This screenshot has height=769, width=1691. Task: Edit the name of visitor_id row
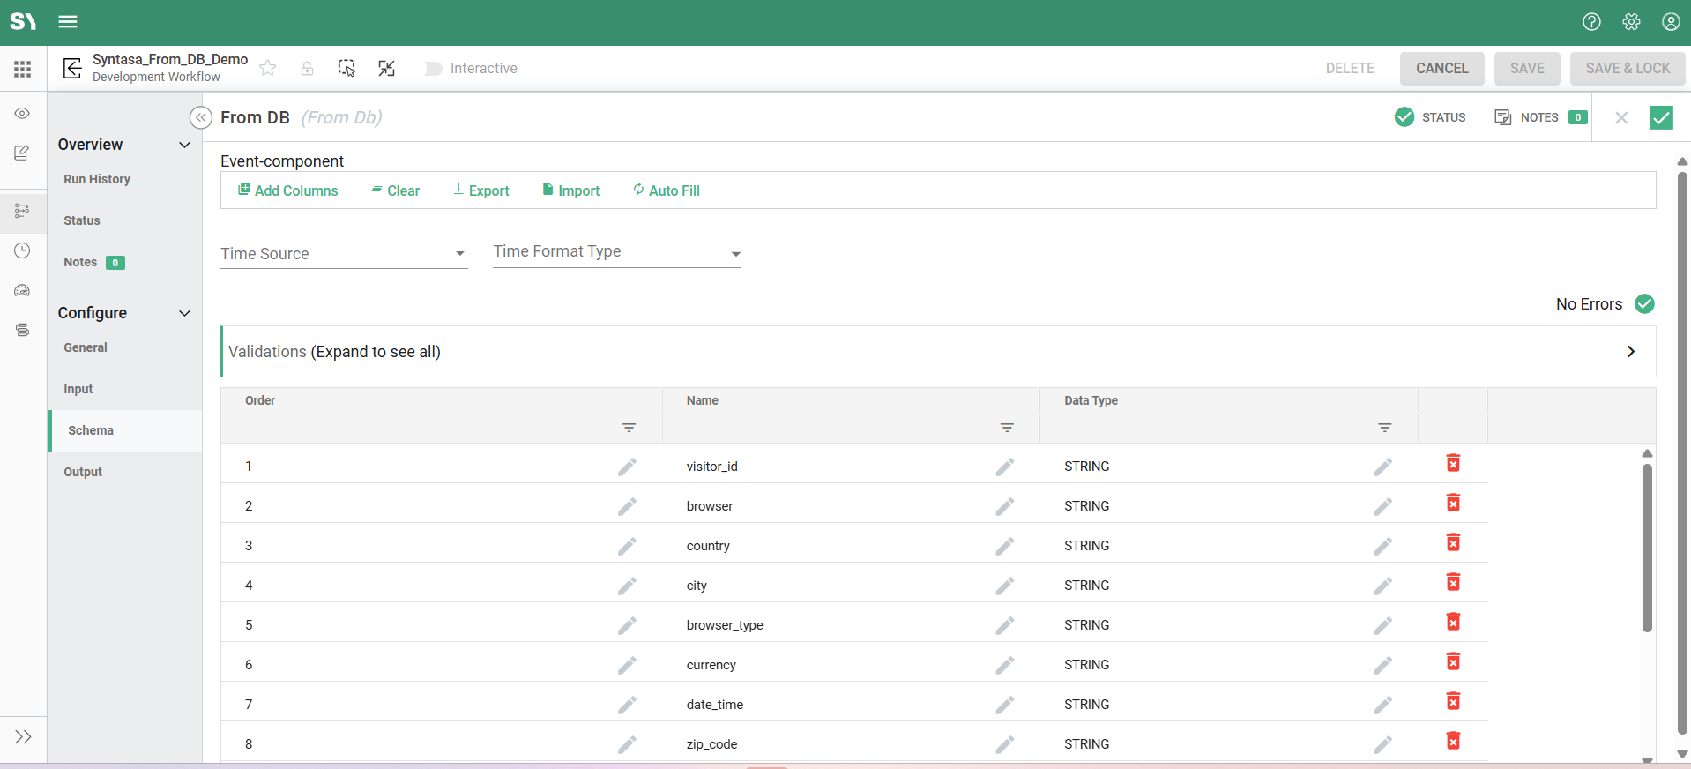coord(1005,467)
